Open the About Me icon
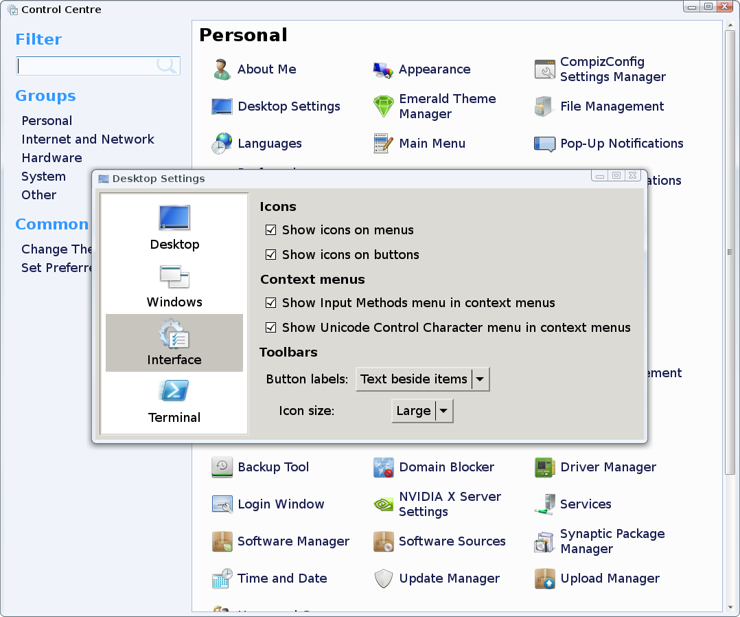The image size is (740, 617). 221,69
